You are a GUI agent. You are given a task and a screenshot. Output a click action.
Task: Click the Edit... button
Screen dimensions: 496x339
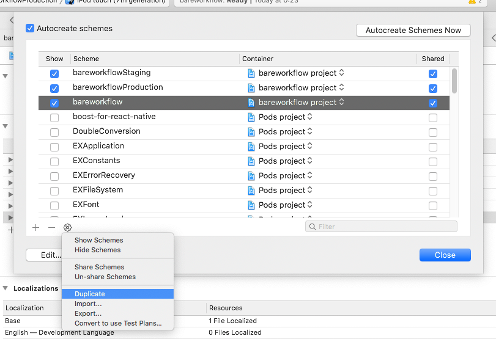pos(44,255)
